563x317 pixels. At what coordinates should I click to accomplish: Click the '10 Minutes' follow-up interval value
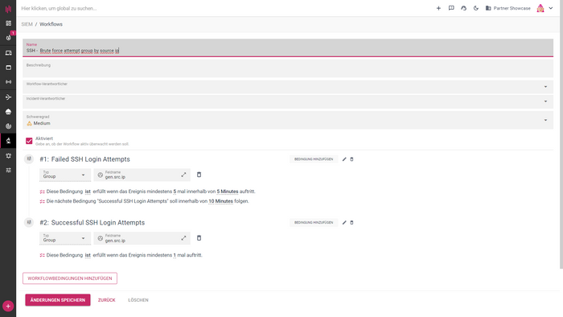(x=220, y=201)
